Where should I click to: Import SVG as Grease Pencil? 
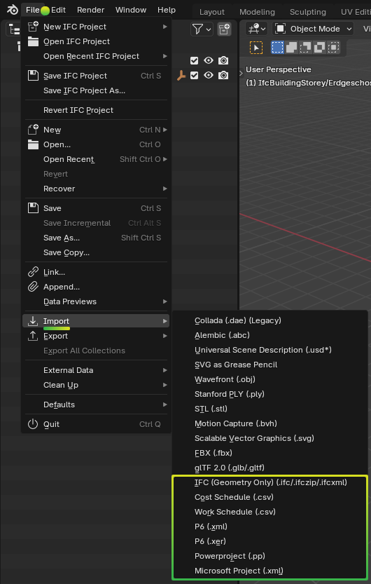[270, 365]
